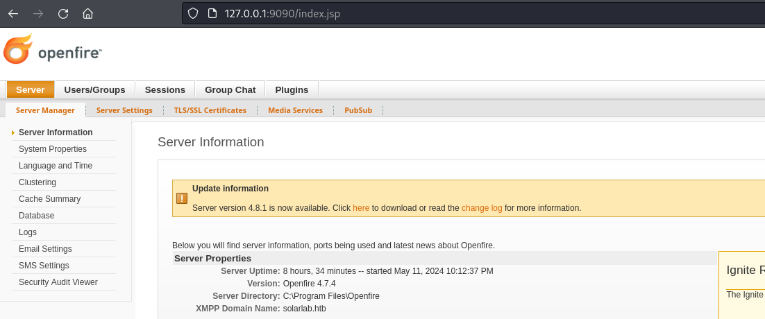765x319 pixels.
Task: Click 'here' link to download update
Action: [x=361, y=208]
